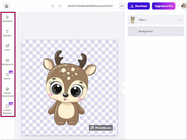
Task: Collapse the left sidebar with chevron
Action: click(16, 88)
